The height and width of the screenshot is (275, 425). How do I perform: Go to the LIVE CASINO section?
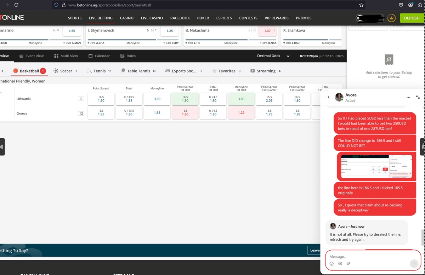tap(152, 18)
